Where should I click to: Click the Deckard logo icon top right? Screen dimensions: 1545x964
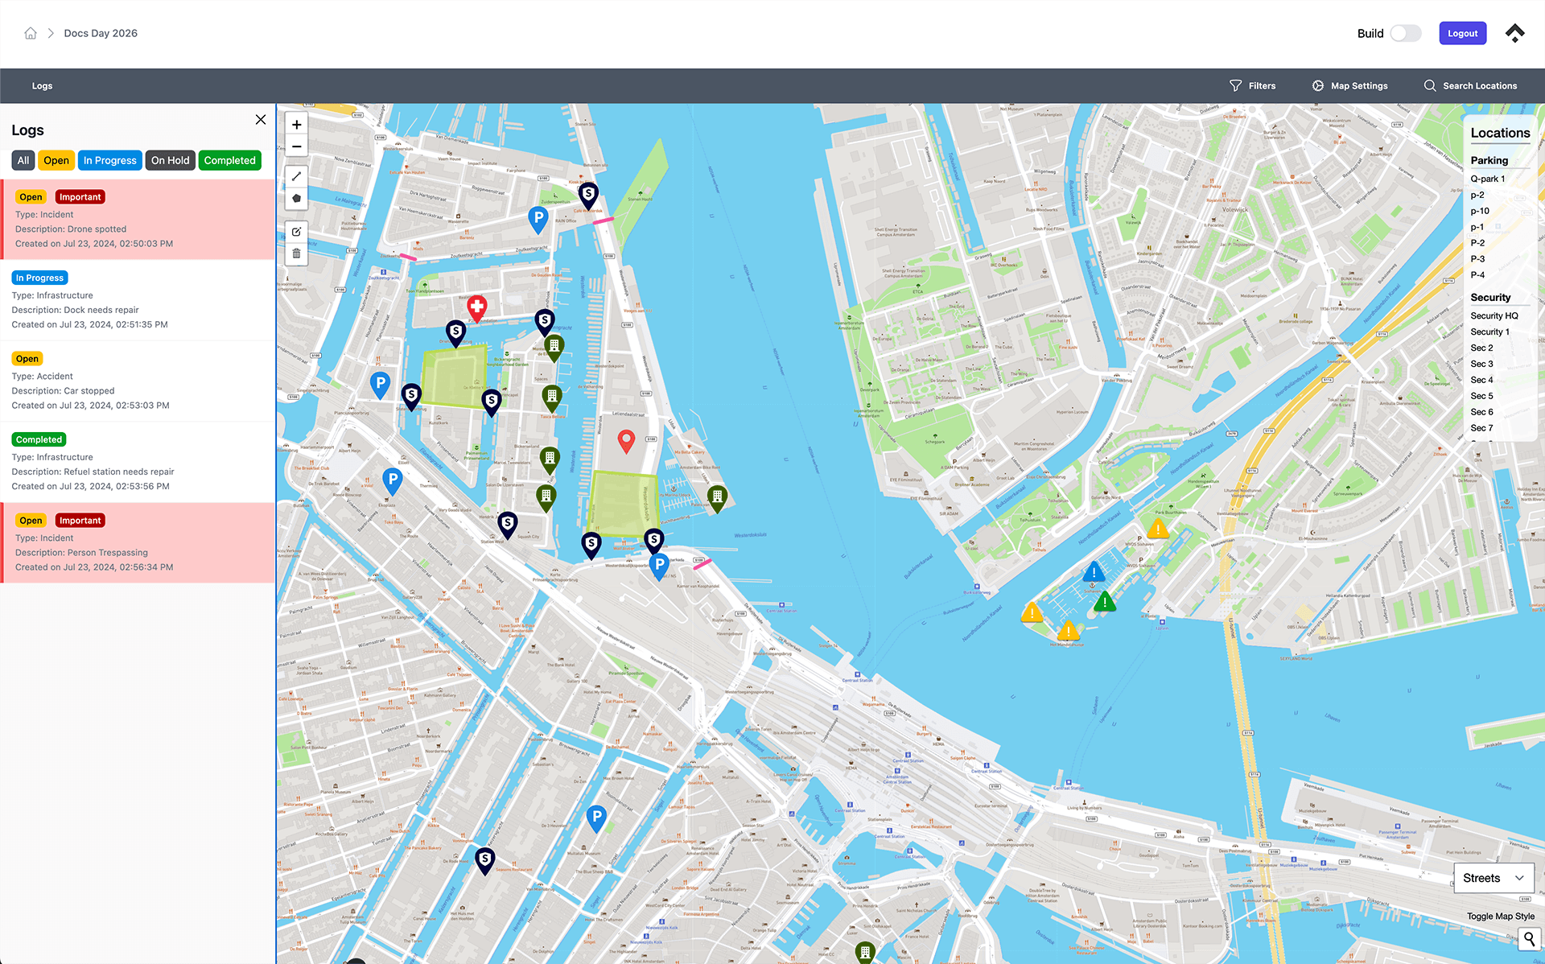pos(1514,32)
